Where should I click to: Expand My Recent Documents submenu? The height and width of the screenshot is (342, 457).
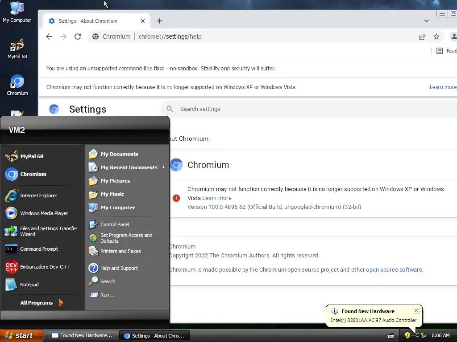[x=127, y=167]
